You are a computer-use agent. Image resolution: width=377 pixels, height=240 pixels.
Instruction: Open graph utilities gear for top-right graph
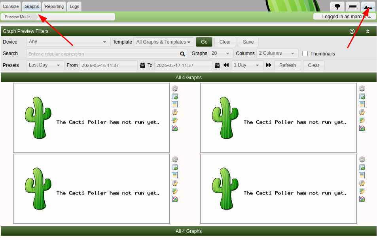pyautogui.click(x=362, y=88)
